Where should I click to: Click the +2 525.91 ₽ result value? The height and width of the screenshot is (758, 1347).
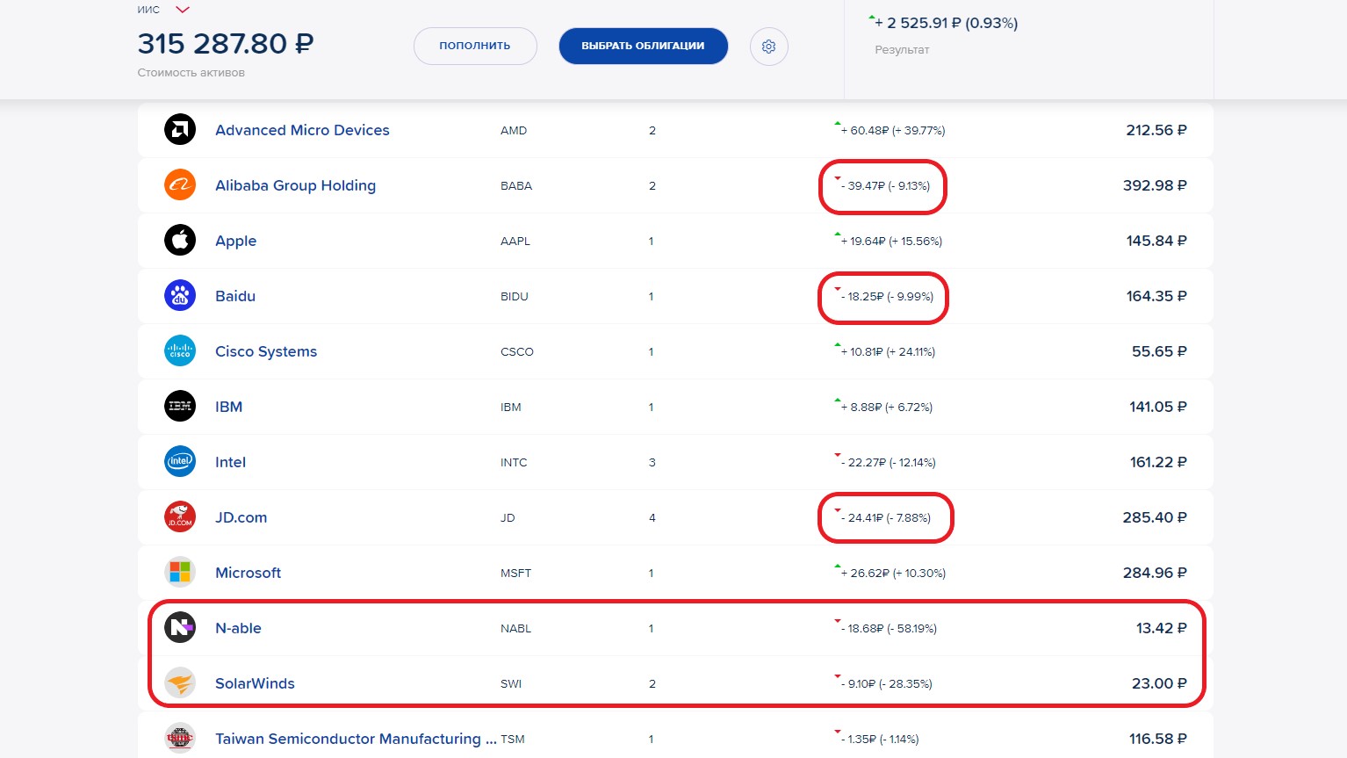click(946, 24)
